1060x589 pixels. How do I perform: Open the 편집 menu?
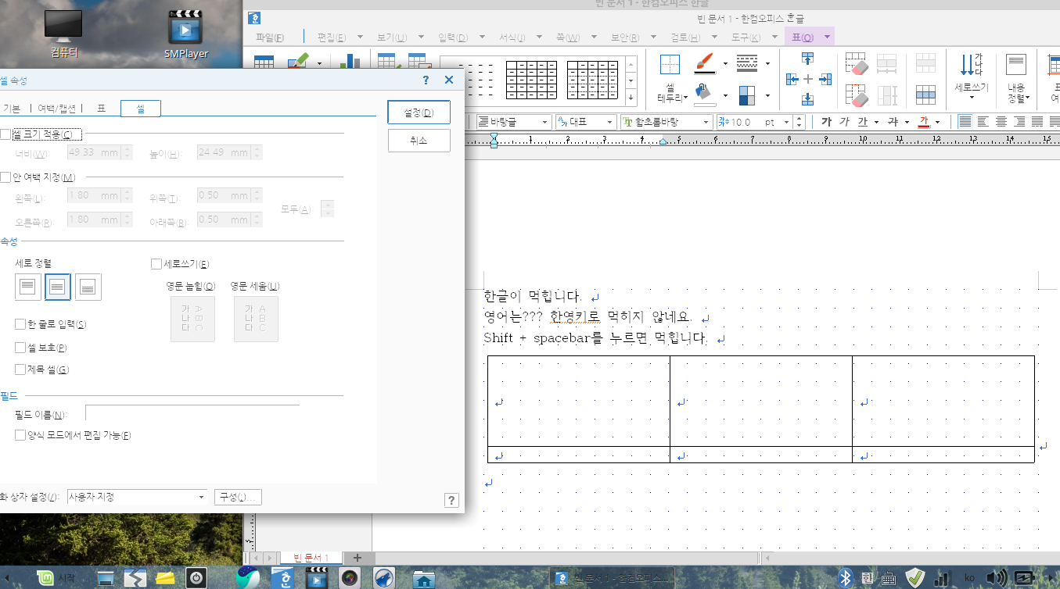pyautogui.click(x=332, y=37)
